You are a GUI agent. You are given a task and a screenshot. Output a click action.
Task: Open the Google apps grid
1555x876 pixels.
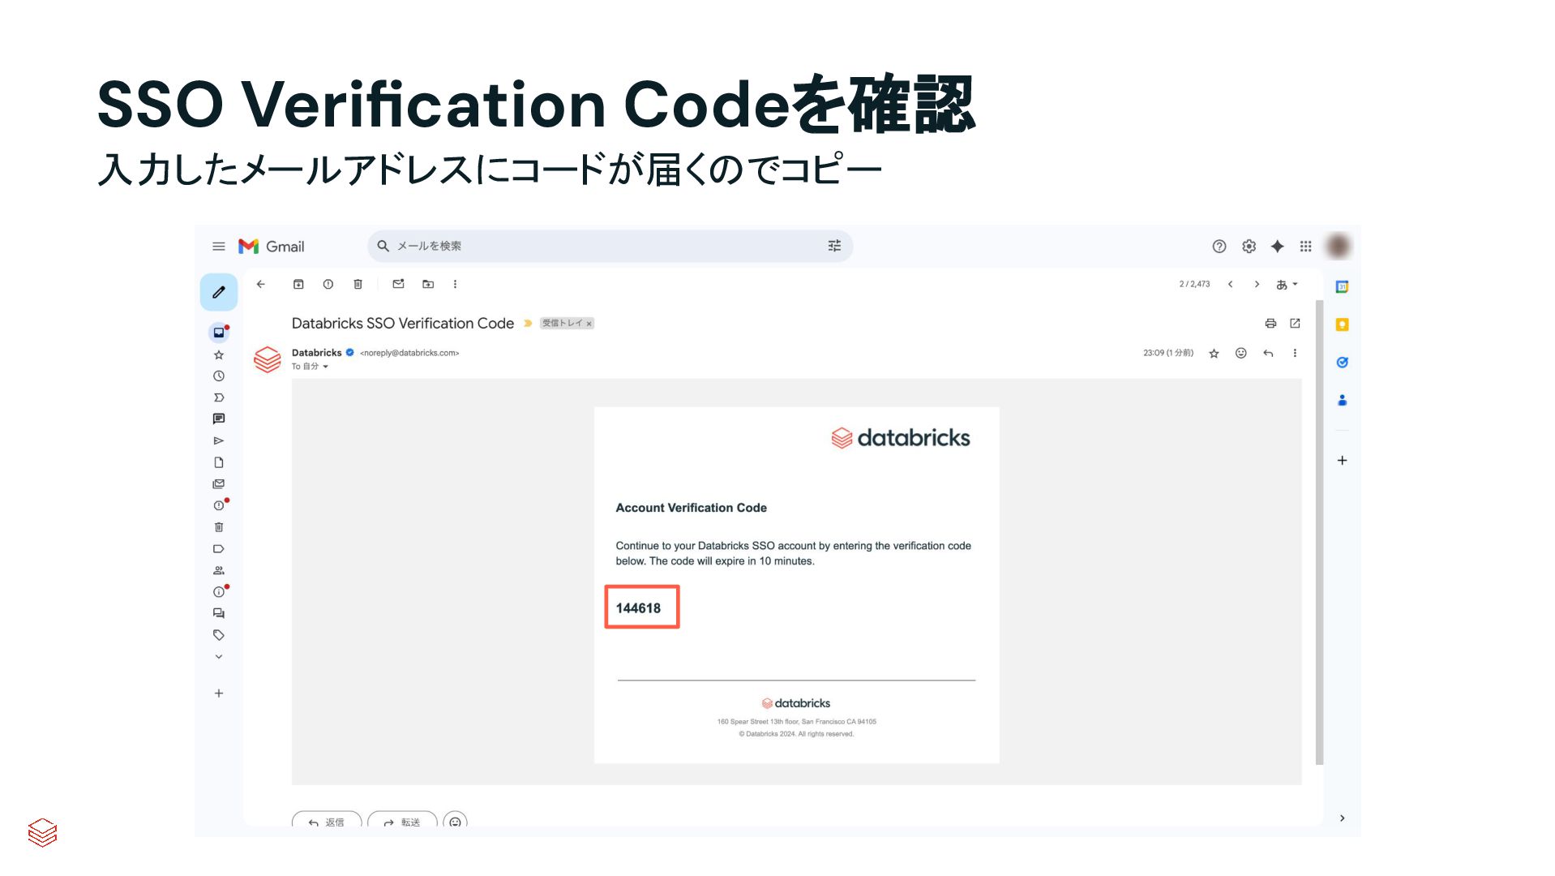tap(1305, 247)
